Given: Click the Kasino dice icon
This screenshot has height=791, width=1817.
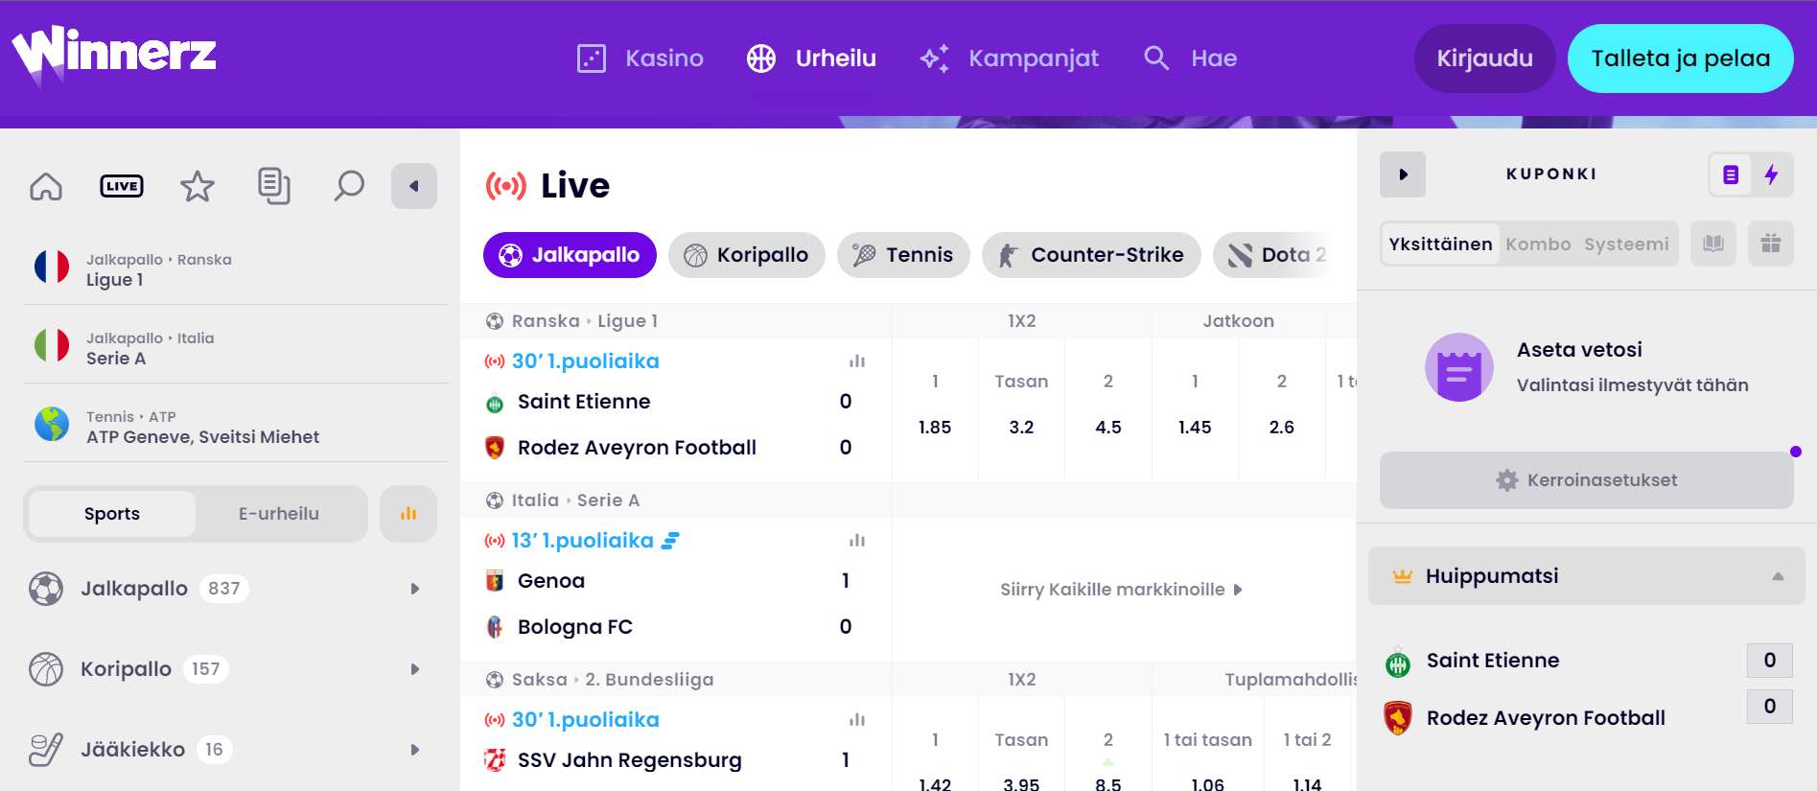Looking at the screenshot, I should (x=592, y=58).
